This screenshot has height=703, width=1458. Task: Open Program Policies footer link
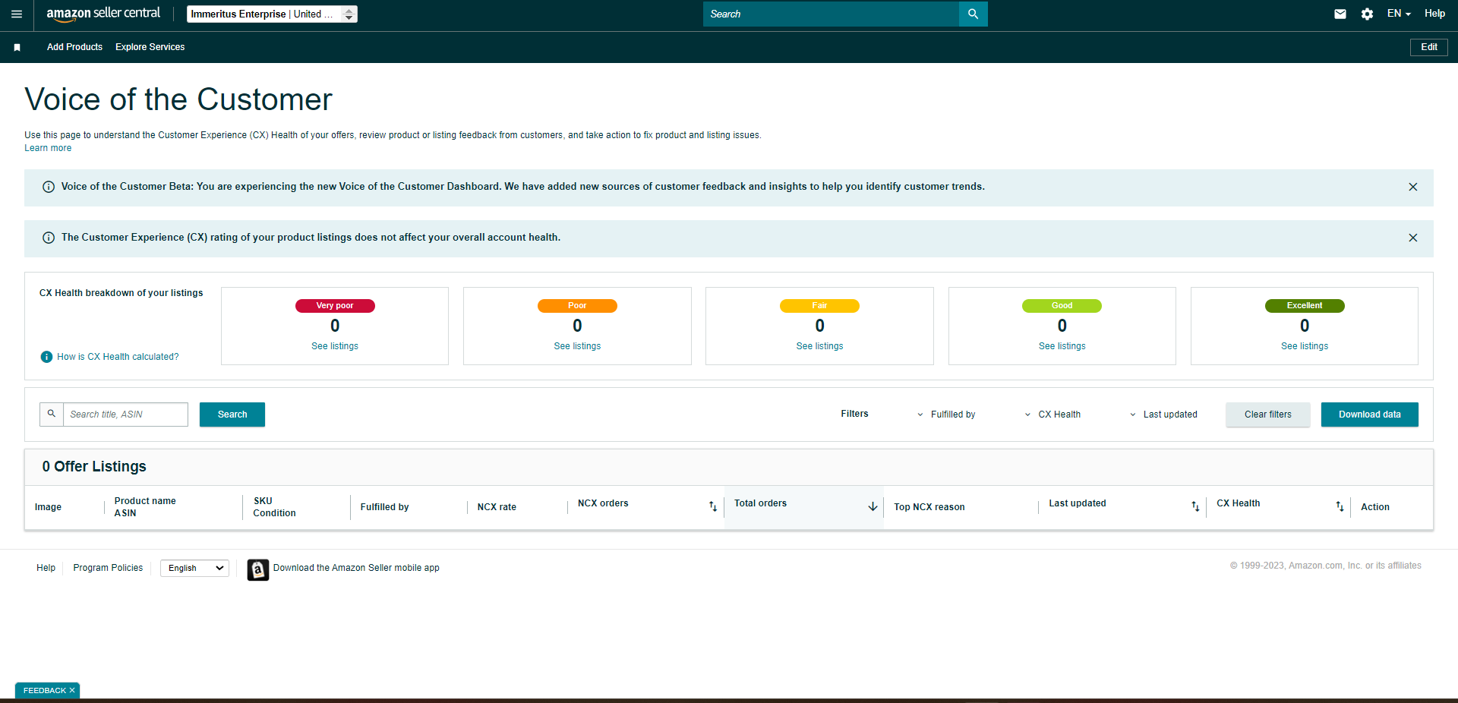[x=108, y=568]
